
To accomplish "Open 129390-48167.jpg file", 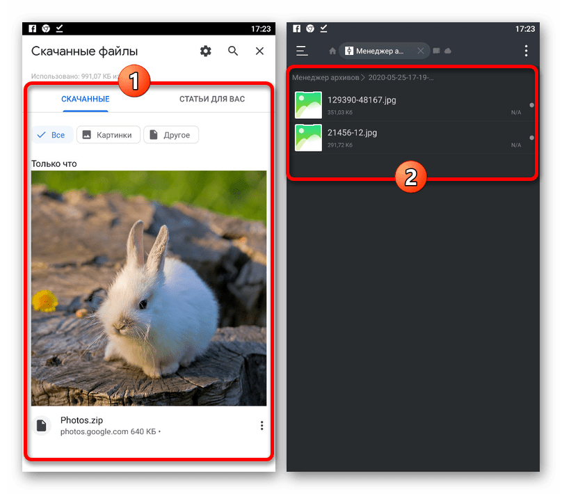I will click(x=362, y=100).
